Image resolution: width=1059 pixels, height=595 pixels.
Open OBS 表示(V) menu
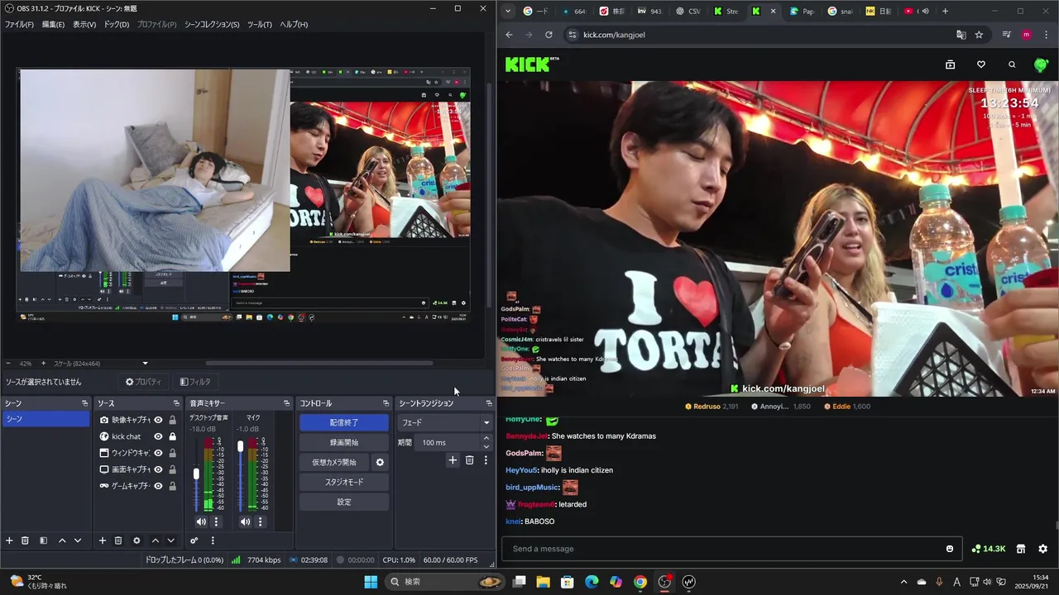point(84,24)
